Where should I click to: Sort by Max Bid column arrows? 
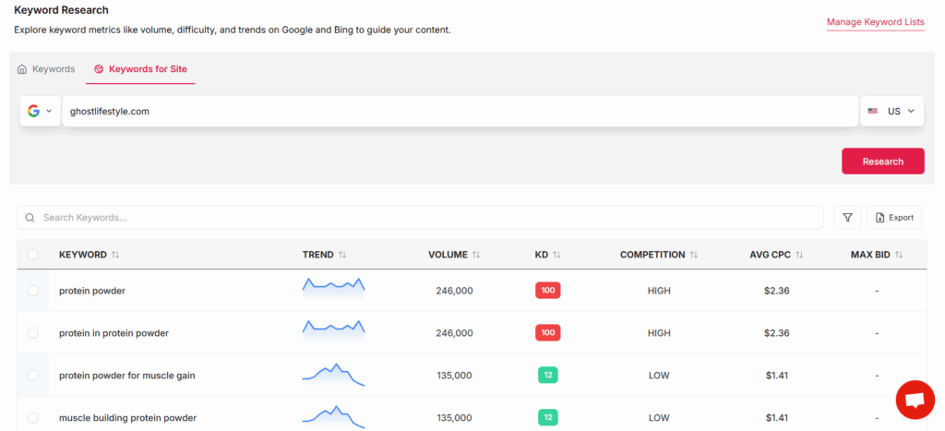tap(898, 255)
